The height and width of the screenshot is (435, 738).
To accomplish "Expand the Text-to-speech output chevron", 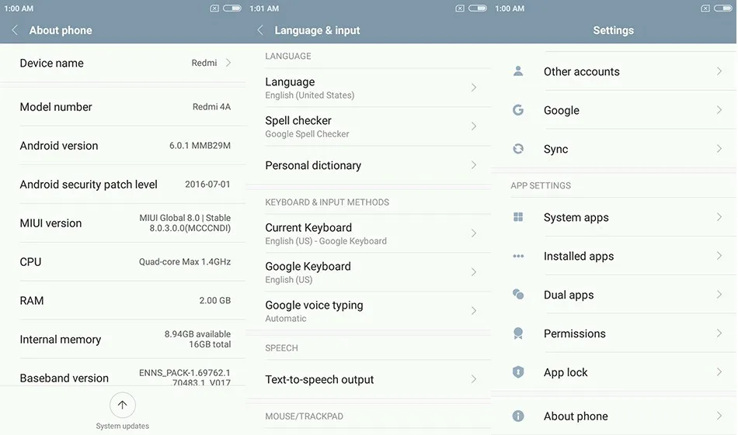I will pos(474,379).
